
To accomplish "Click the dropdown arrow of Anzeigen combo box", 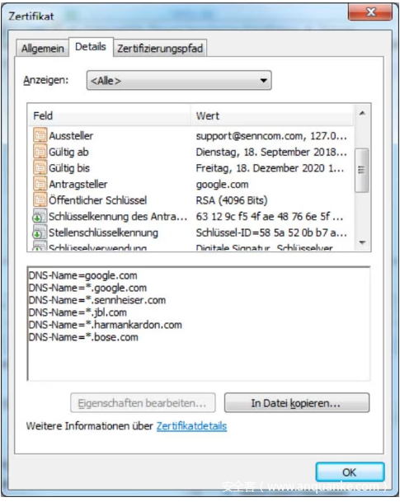I will click(263, 80).
